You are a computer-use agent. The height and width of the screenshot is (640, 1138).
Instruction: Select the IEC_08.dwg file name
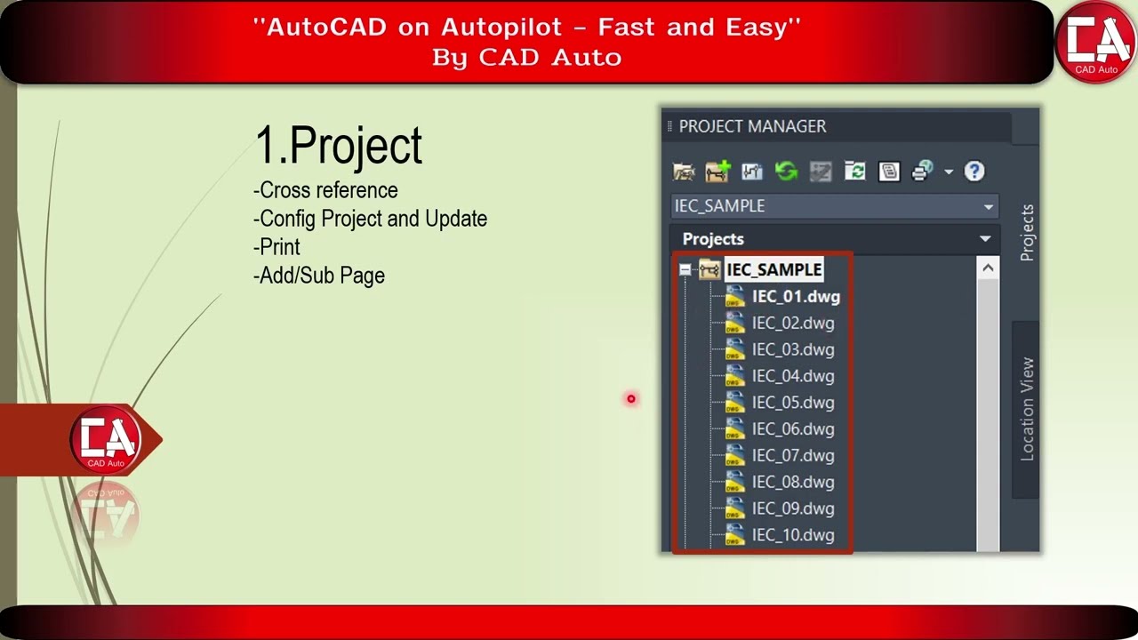point(793,482)
